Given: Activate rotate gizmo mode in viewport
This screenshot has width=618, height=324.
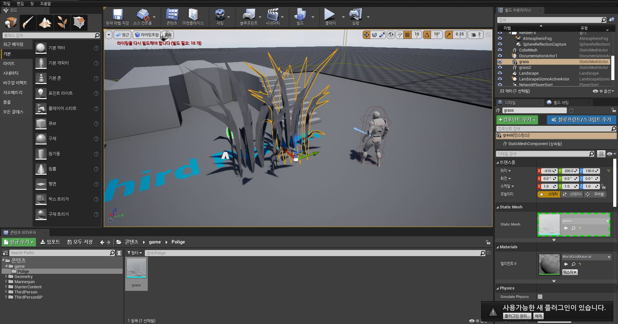Looking at the screenshot, I should click(374, 35).
